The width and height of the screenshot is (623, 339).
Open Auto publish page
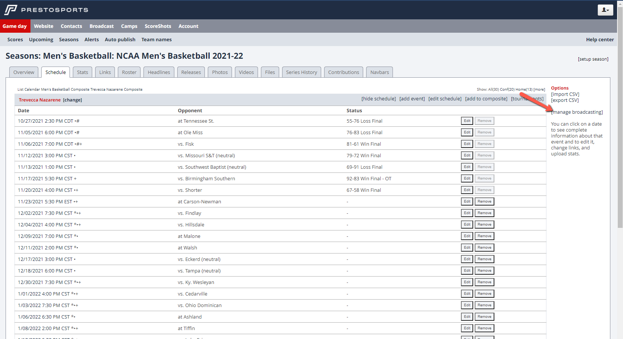coord(120,39)
